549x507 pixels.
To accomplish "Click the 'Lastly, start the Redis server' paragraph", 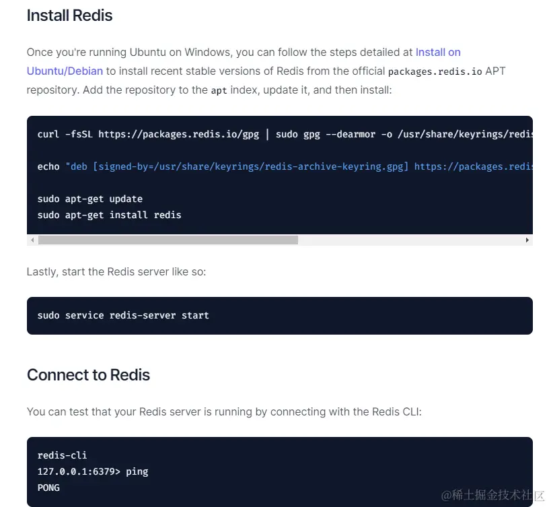I will pos(116,272).
